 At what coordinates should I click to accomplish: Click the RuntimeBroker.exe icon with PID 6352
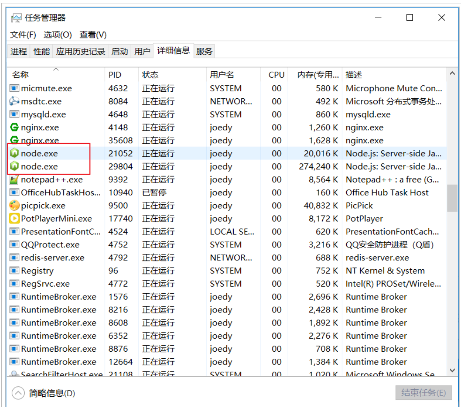pyautogui.click(x=15, y=336)
